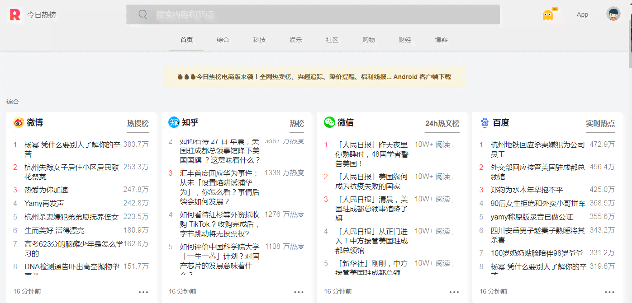This screenshot has height=303, width=632.
Task: Open the 微信 card title
Action: tap(346, 122)
